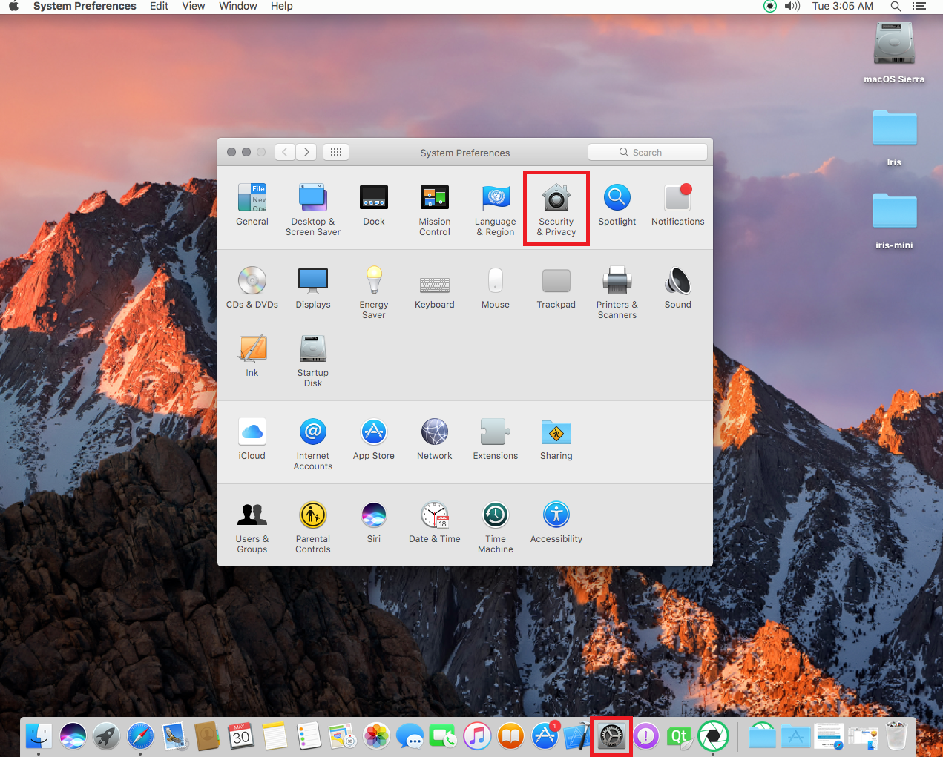Open iTunes from the Dock
Image resolution: width=943 pixels, height=757 pixels.
pyautogui.click(x=477, y=736)
